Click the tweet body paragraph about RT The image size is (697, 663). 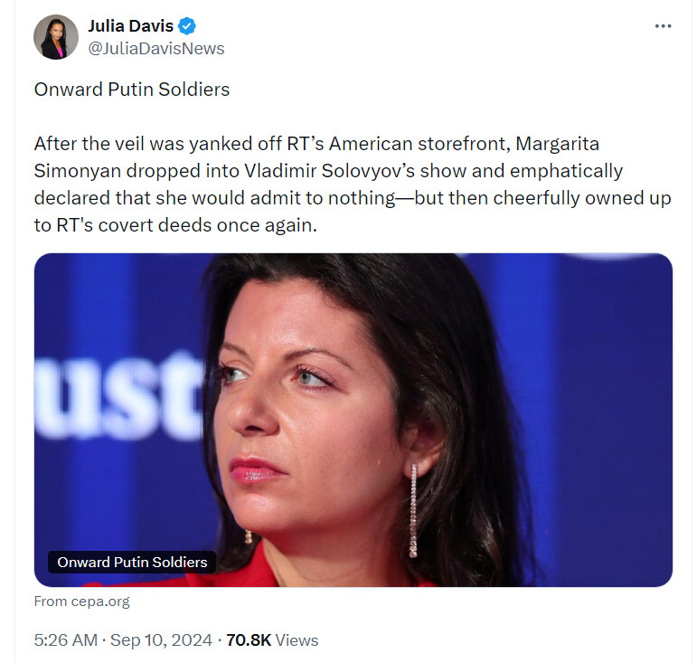coord(353,185)
